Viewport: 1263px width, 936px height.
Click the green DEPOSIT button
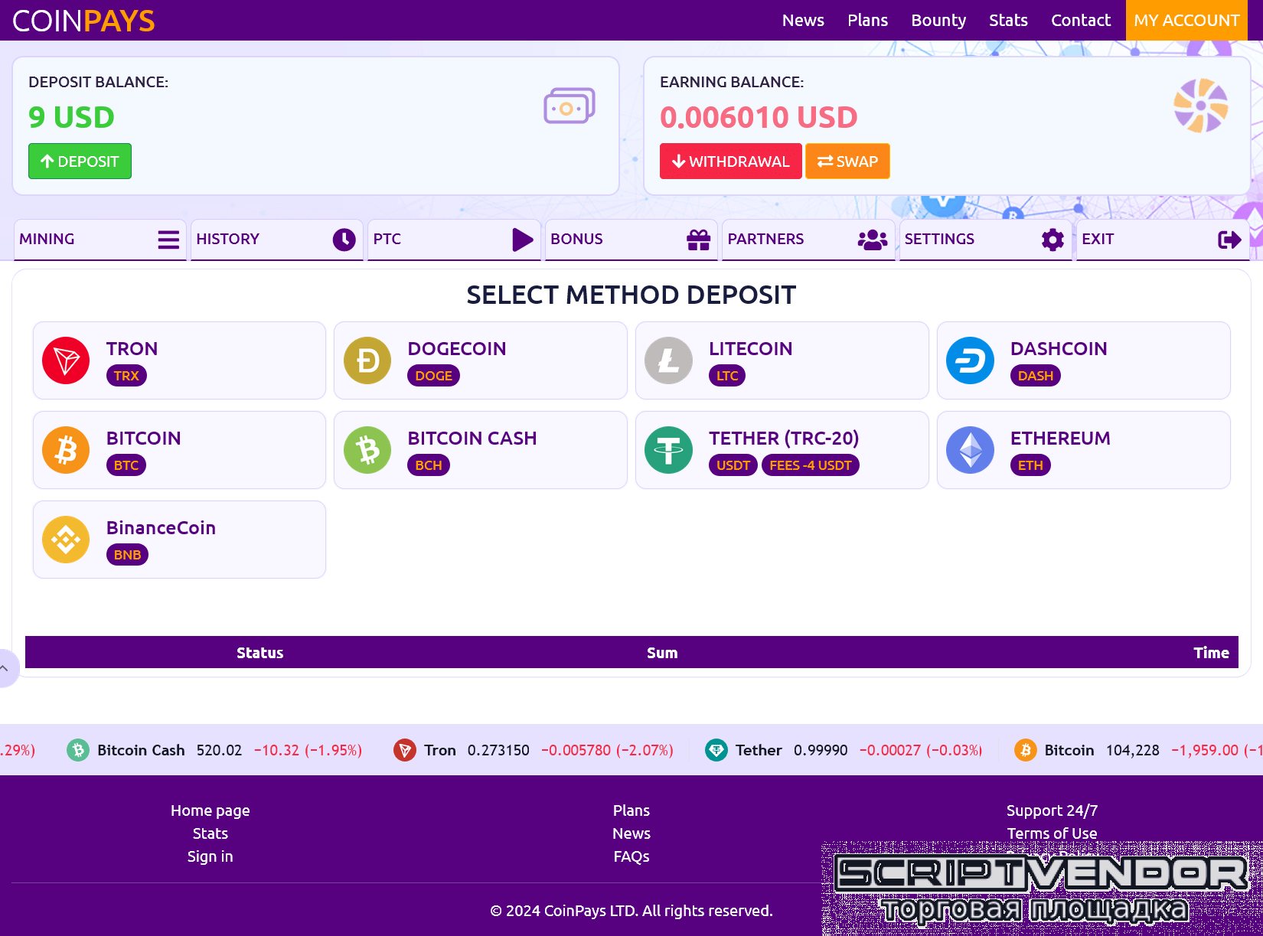[80, 161]
